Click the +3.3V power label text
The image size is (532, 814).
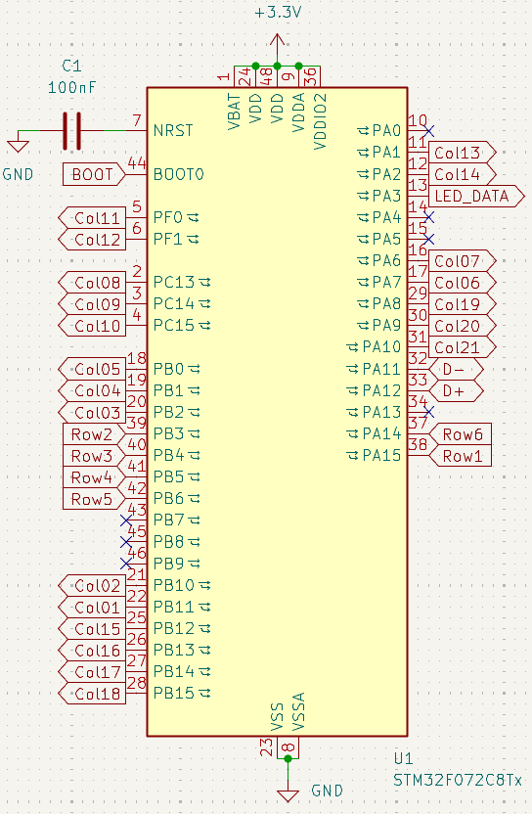pos(278,13)
